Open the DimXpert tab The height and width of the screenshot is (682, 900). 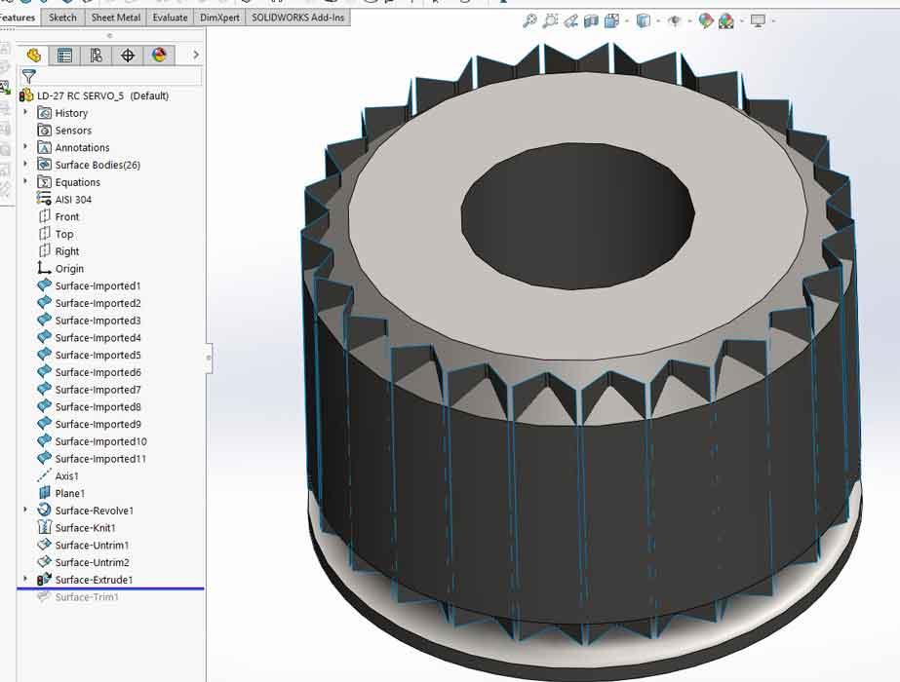[219, 18]
